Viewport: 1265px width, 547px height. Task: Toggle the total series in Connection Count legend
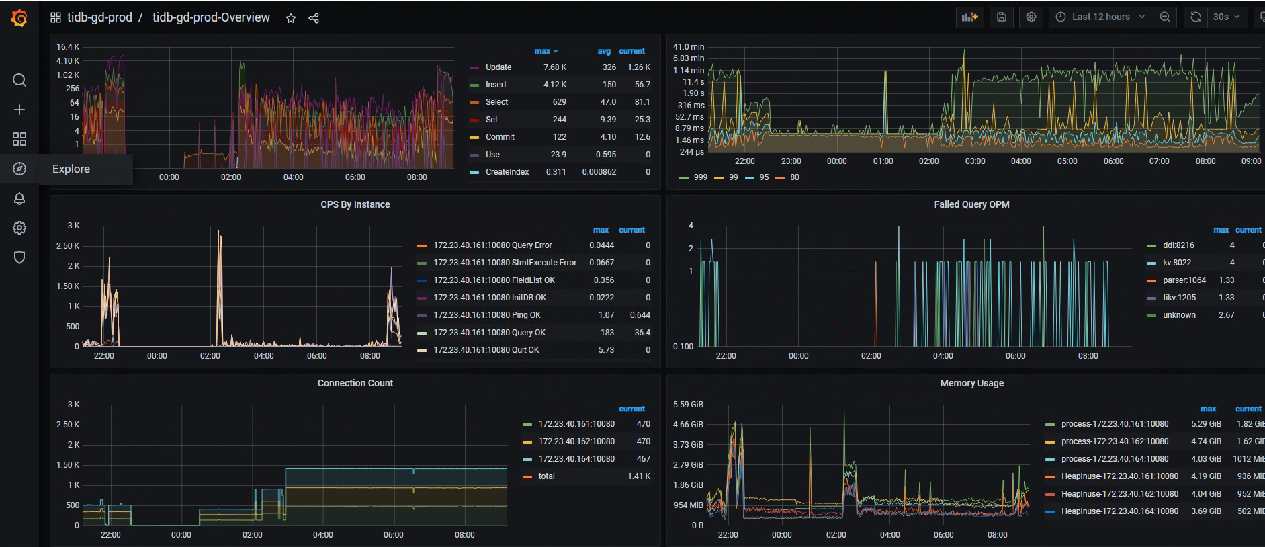point(546,476)
